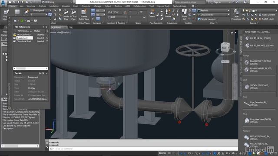Click the Route Pipe icon
The height and width of the screenshot is (156, 278).
26,12
